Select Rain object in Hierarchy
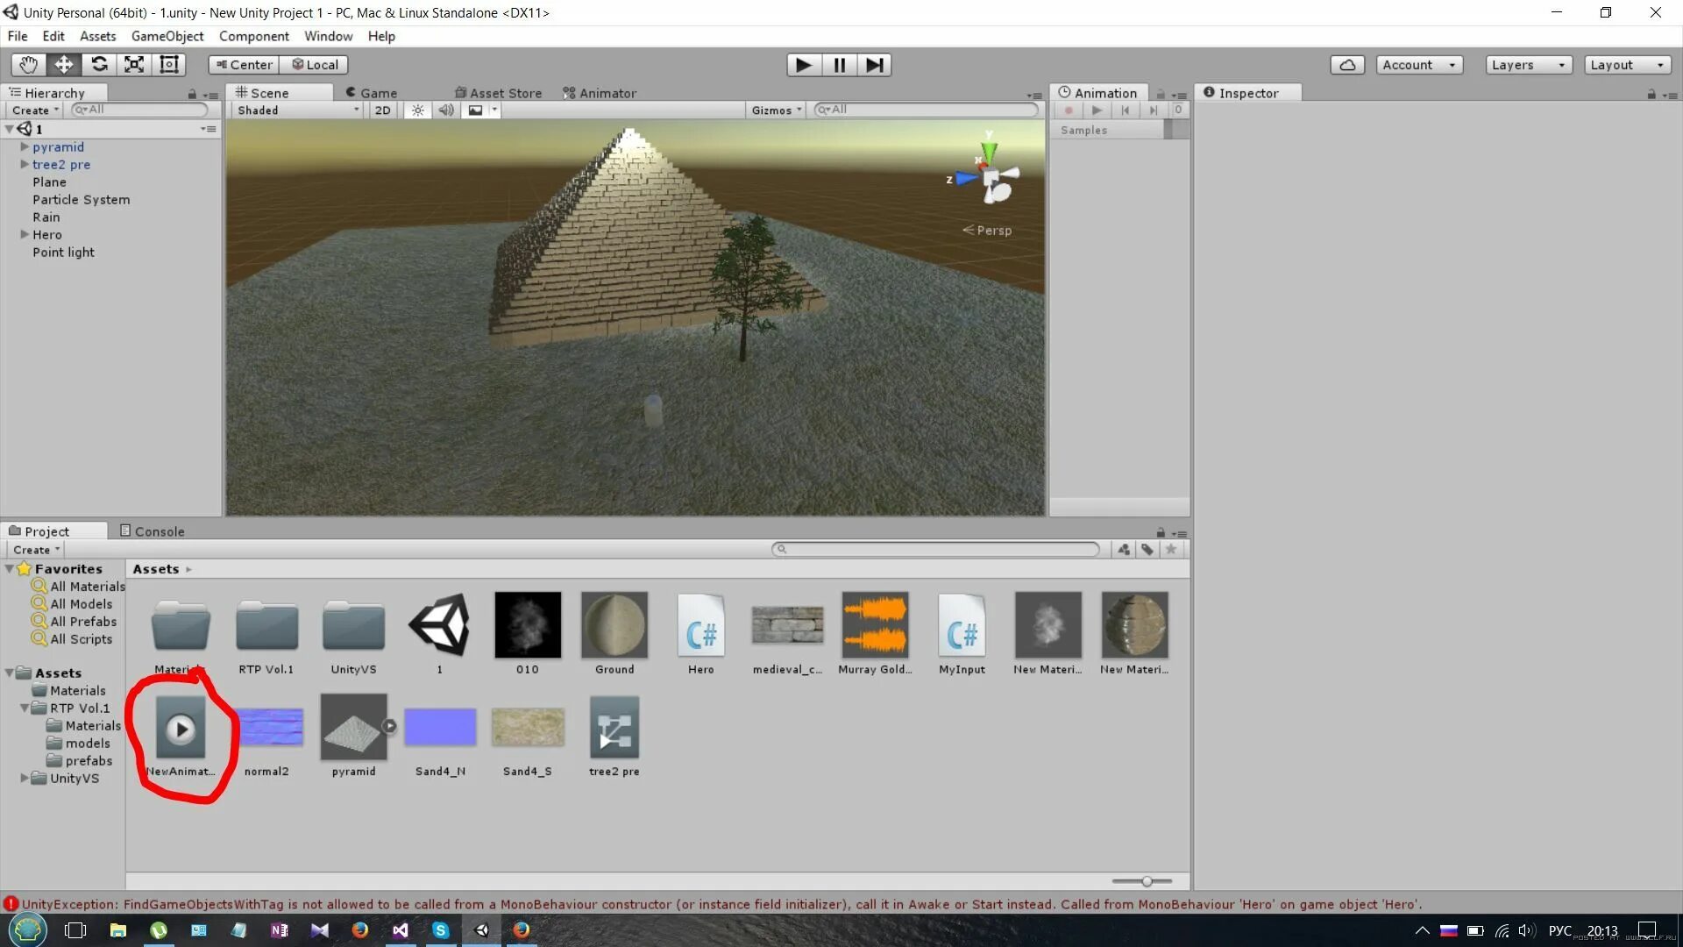This screenshot has width=1683, height=947. [x=46, y=217]
